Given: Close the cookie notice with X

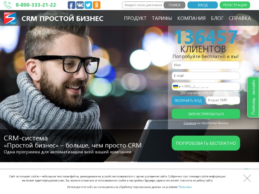Looking at the screenshot, I should (x=247, y=178).
